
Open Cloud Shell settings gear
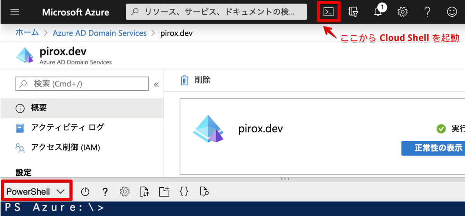click(x=124, y=191)
